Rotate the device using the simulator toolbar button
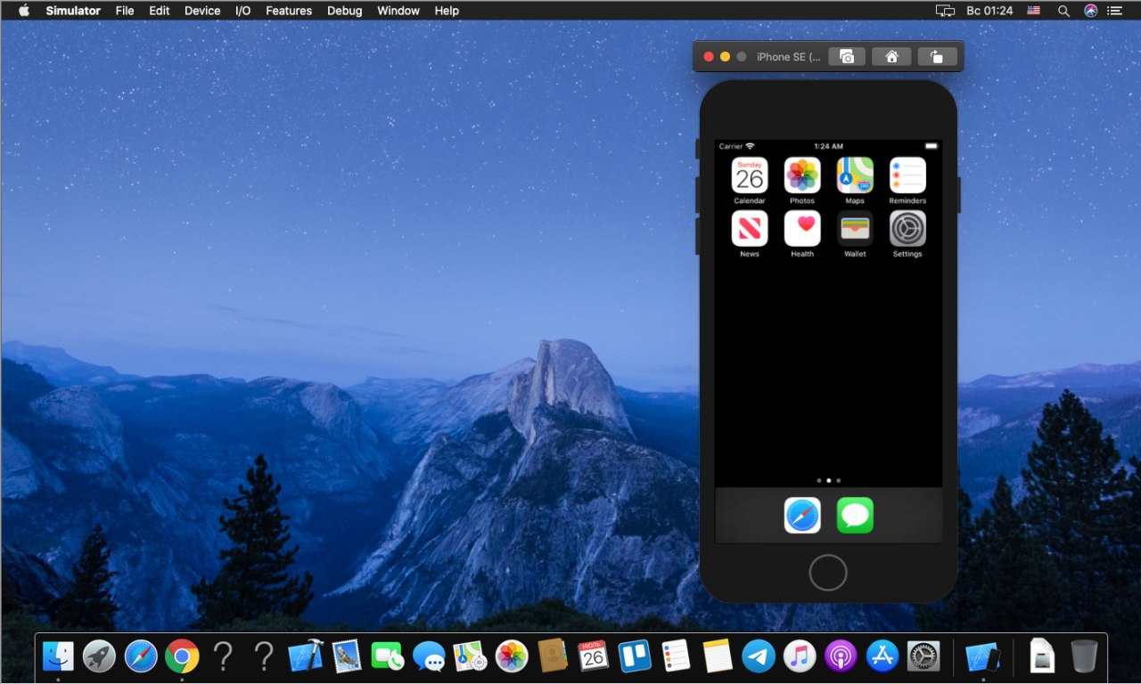This screenshot has height=684, width=1141. coord(936,57)
